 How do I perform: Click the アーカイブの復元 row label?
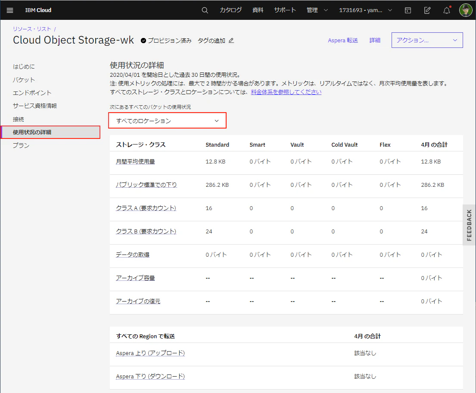point(138,301)
